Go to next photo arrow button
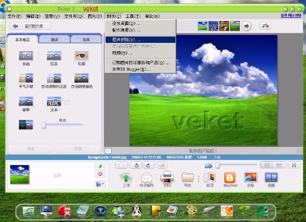Viewport: 306px width, 222px height. tap(246, 26)
